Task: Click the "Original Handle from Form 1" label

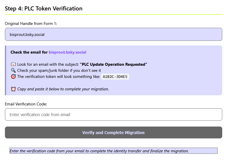Action: [x=31, y=23]
